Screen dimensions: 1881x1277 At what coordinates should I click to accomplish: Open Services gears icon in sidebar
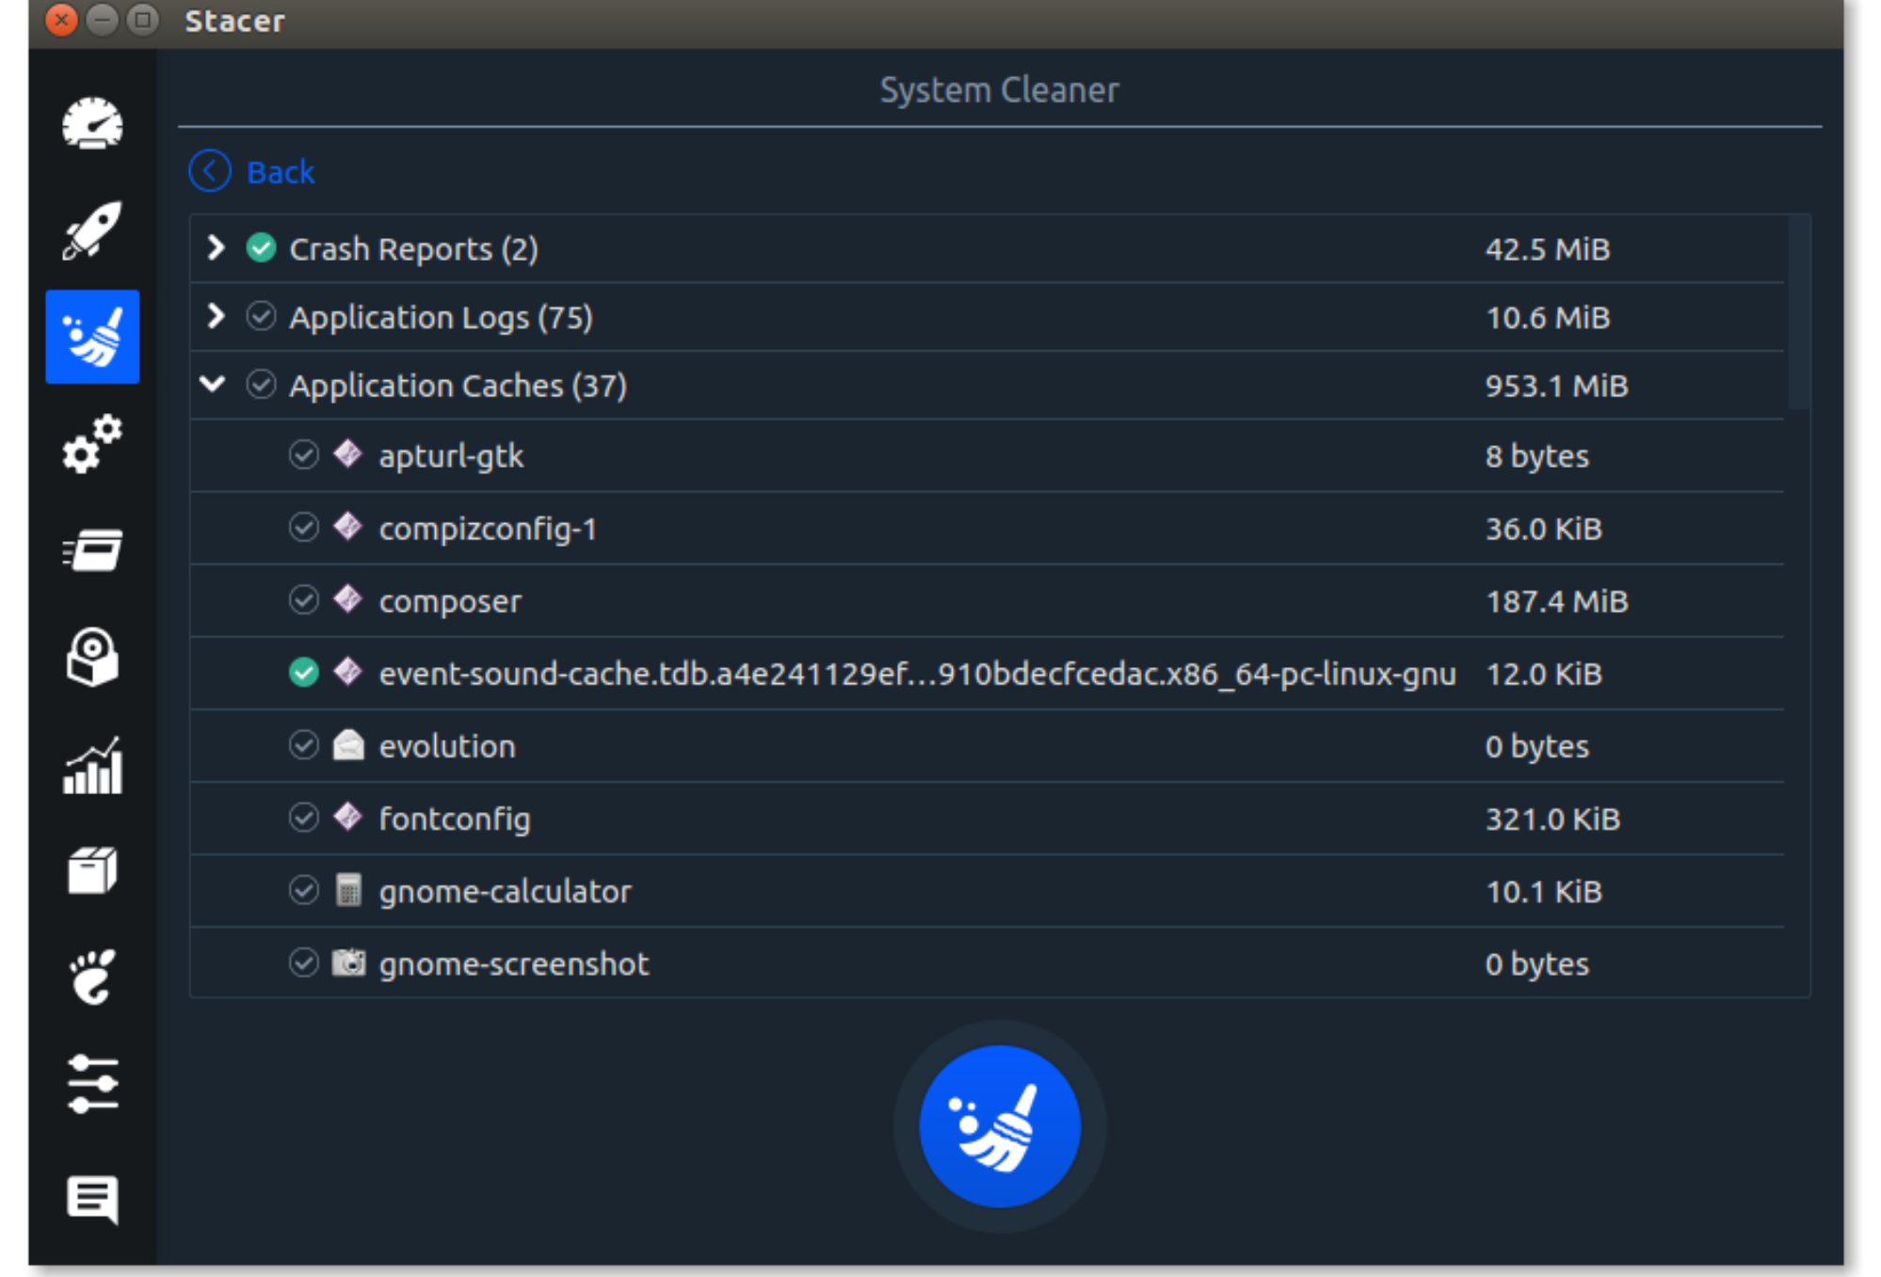pyautogui.click(x=92, y=443)
